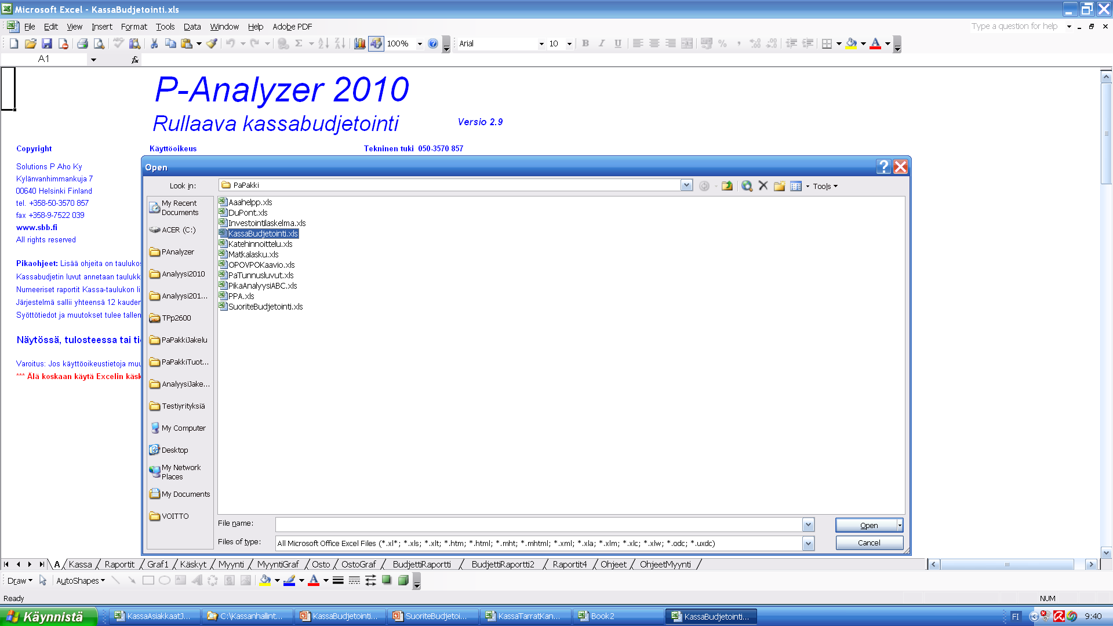This screenshot has width=1113, height=626.
Task: Select My Recent Documents in places bar
Action: coord(180,208)
